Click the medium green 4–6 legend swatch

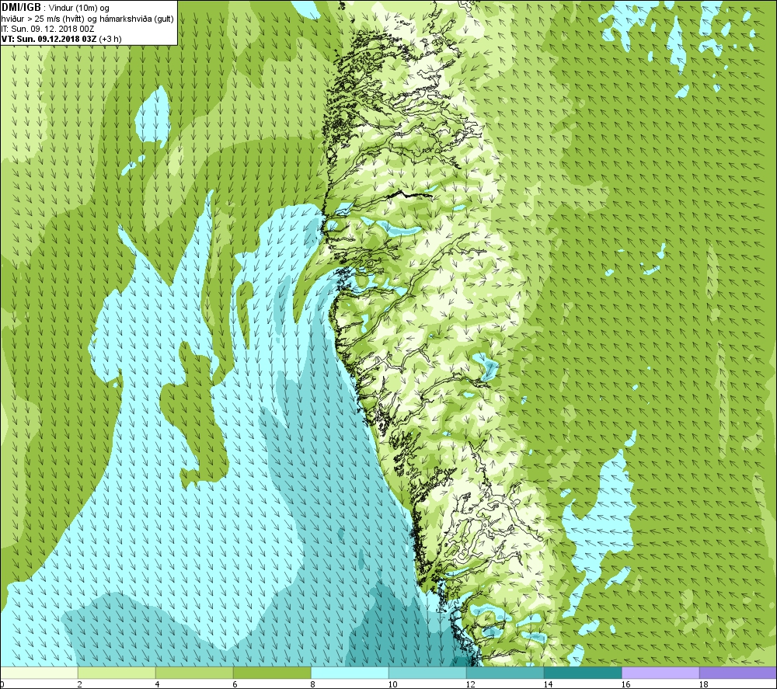(x=194, y=673)
